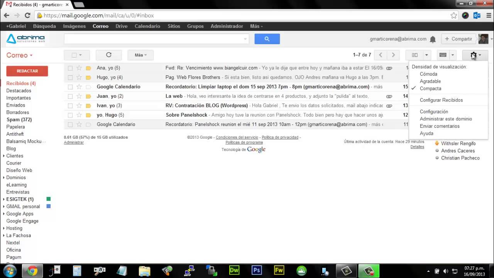Click the Administrar storage link
Image resolution: width=494 pixels, height=278 pixels.
click(x=74, y=142)
